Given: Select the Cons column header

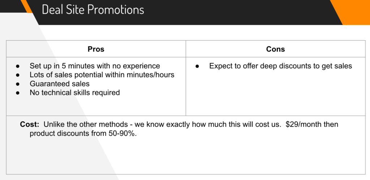Looking at the screenshot, I should [x=275, y=49].
